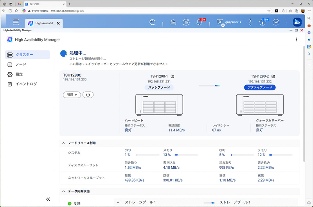Image resolution: width=313 pixels, height=207 pixels.
Task: Minimize the High Availability Manager window
Action: pos(291,30)
